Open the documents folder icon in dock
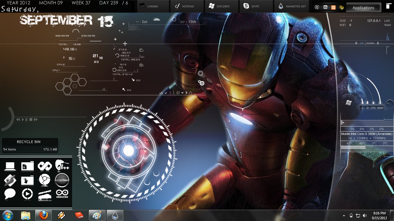Image resolution: width=394 pixels, height=221 pixels. pos(27,166)
